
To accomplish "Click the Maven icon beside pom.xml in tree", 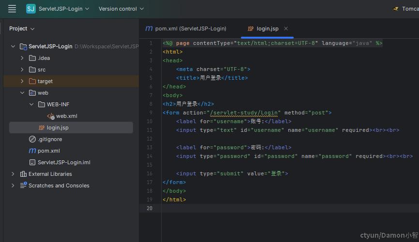I will tap(32, 151).
